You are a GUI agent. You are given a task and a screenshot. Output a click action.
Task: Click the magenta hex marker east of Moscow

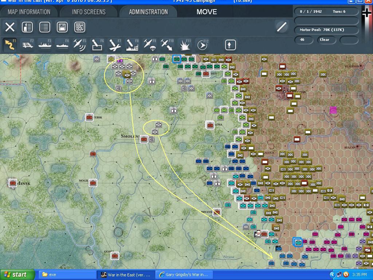334,110
